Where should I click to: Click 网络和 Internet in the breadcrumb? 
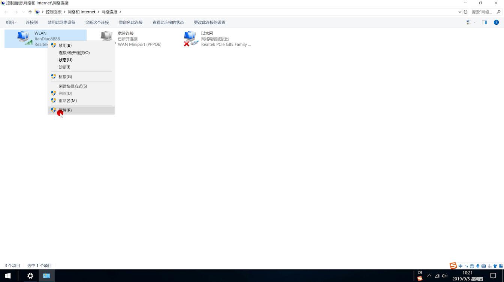(82, 12)
